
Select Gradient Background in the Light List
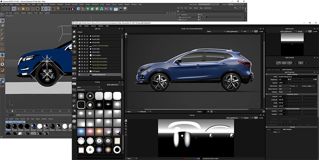click(98, 75)
